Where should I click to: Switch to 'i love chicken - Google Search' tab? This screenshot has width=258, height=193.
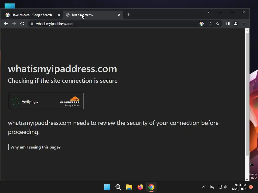(31, 15)
